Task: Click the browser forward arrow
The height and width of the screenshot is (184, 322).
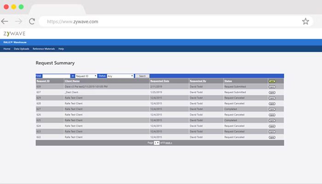Action: [x=18, y=21]
